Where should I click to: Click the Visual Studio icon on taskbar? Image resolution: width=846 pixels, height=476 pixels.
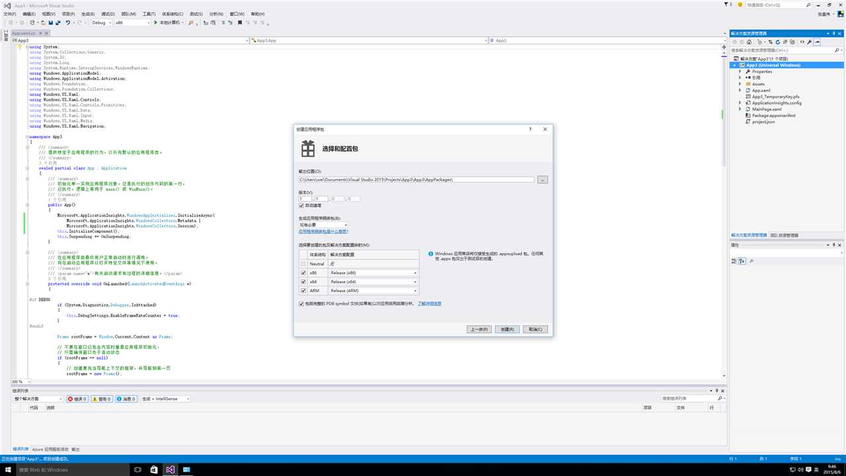coord(171,469)
